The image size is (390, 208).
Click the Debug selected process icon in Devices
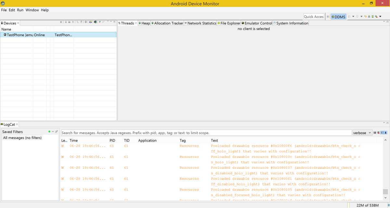click(61, 22)
